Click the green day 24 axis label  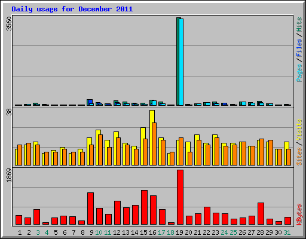(224, 232)
